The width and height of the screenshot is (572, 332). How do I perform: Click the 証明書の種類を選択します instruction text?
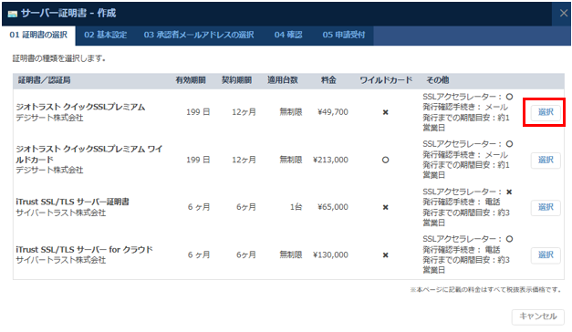pyautogui.click(x=59, y=58)
